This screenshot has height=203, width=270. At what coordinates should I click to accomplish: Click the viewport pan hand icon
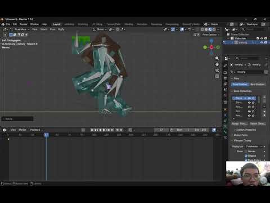pyautogui.click(x=217, y=64)
